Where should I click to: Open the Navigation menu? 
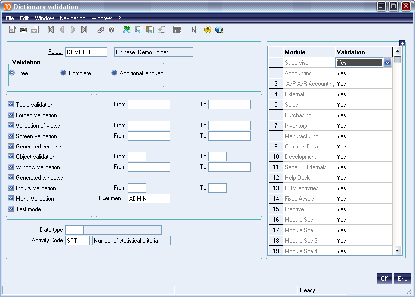[x=73, y=18]
